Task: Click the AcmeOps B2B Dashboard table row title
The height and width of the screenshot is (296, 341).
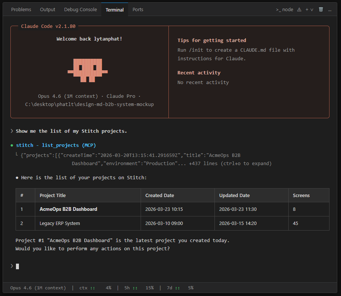Action: [68, 209]
